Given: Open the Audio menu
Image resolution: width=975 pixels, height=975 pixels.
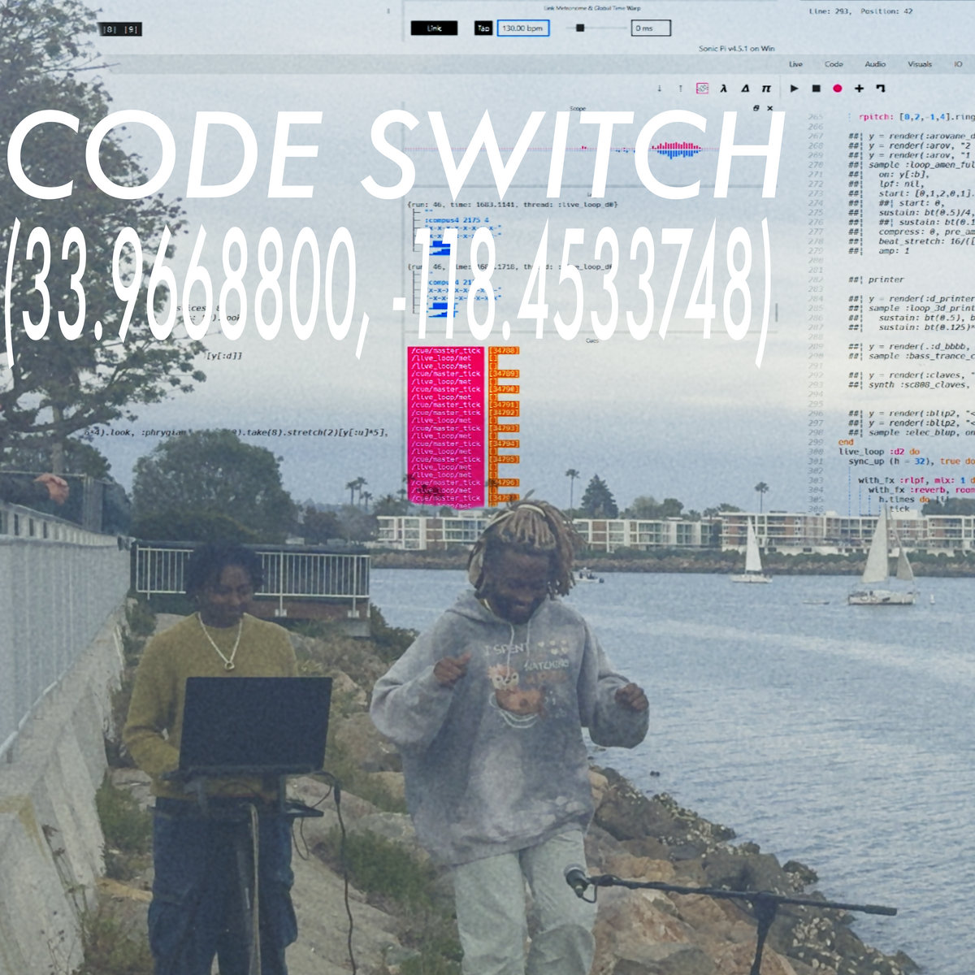Looking at the screenshot, I should tap(875, 64).
